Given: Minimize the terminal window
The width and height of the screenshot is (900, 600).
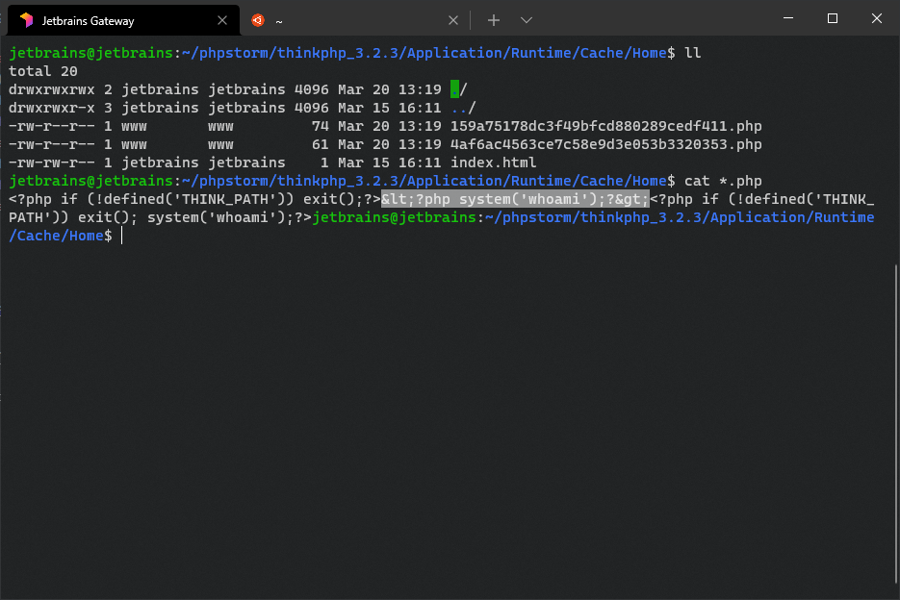Looking at the screenshot, I should 788,18.
